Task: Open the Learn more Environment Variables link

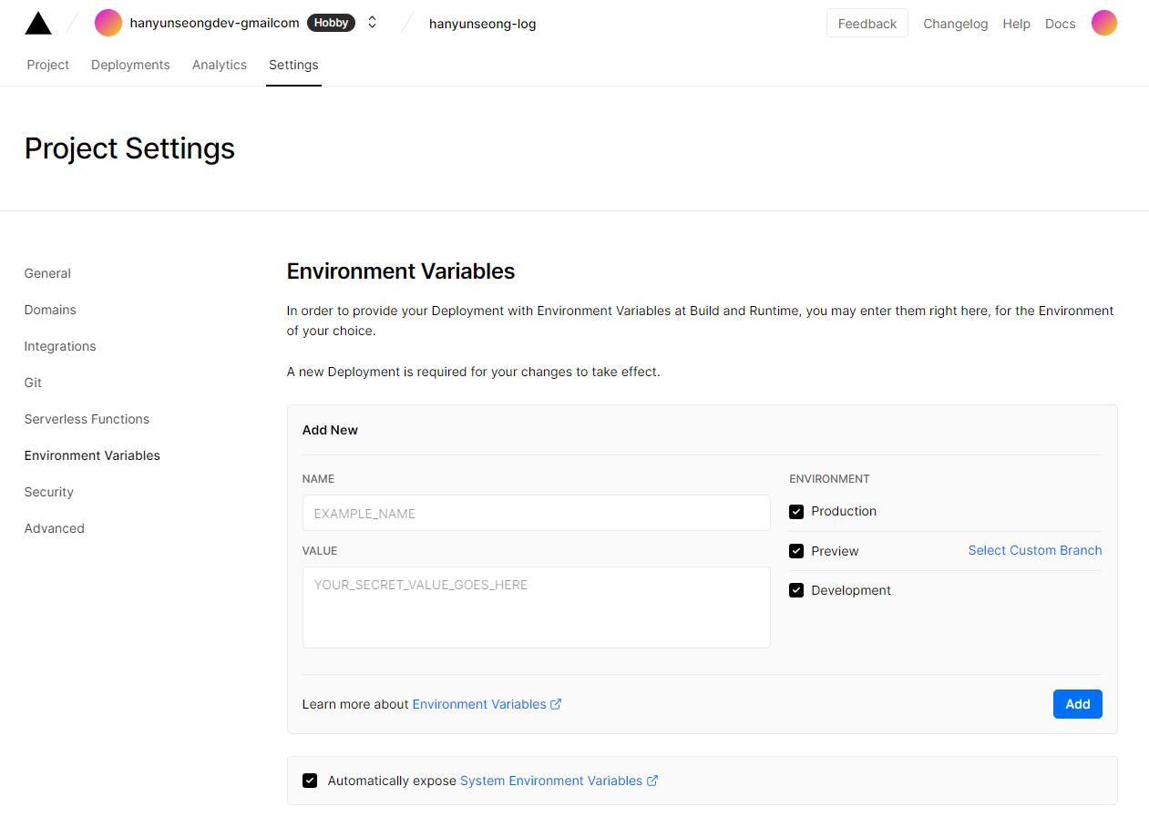Action: click(487, 704)
